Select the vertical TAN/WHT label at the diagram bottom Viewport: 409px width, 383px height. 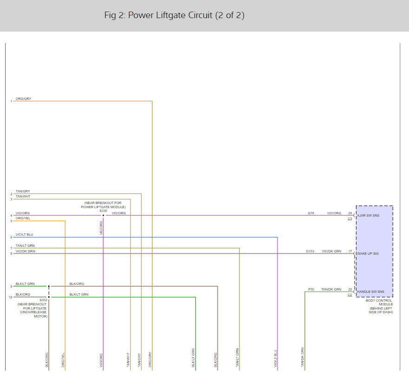(128, 360)
